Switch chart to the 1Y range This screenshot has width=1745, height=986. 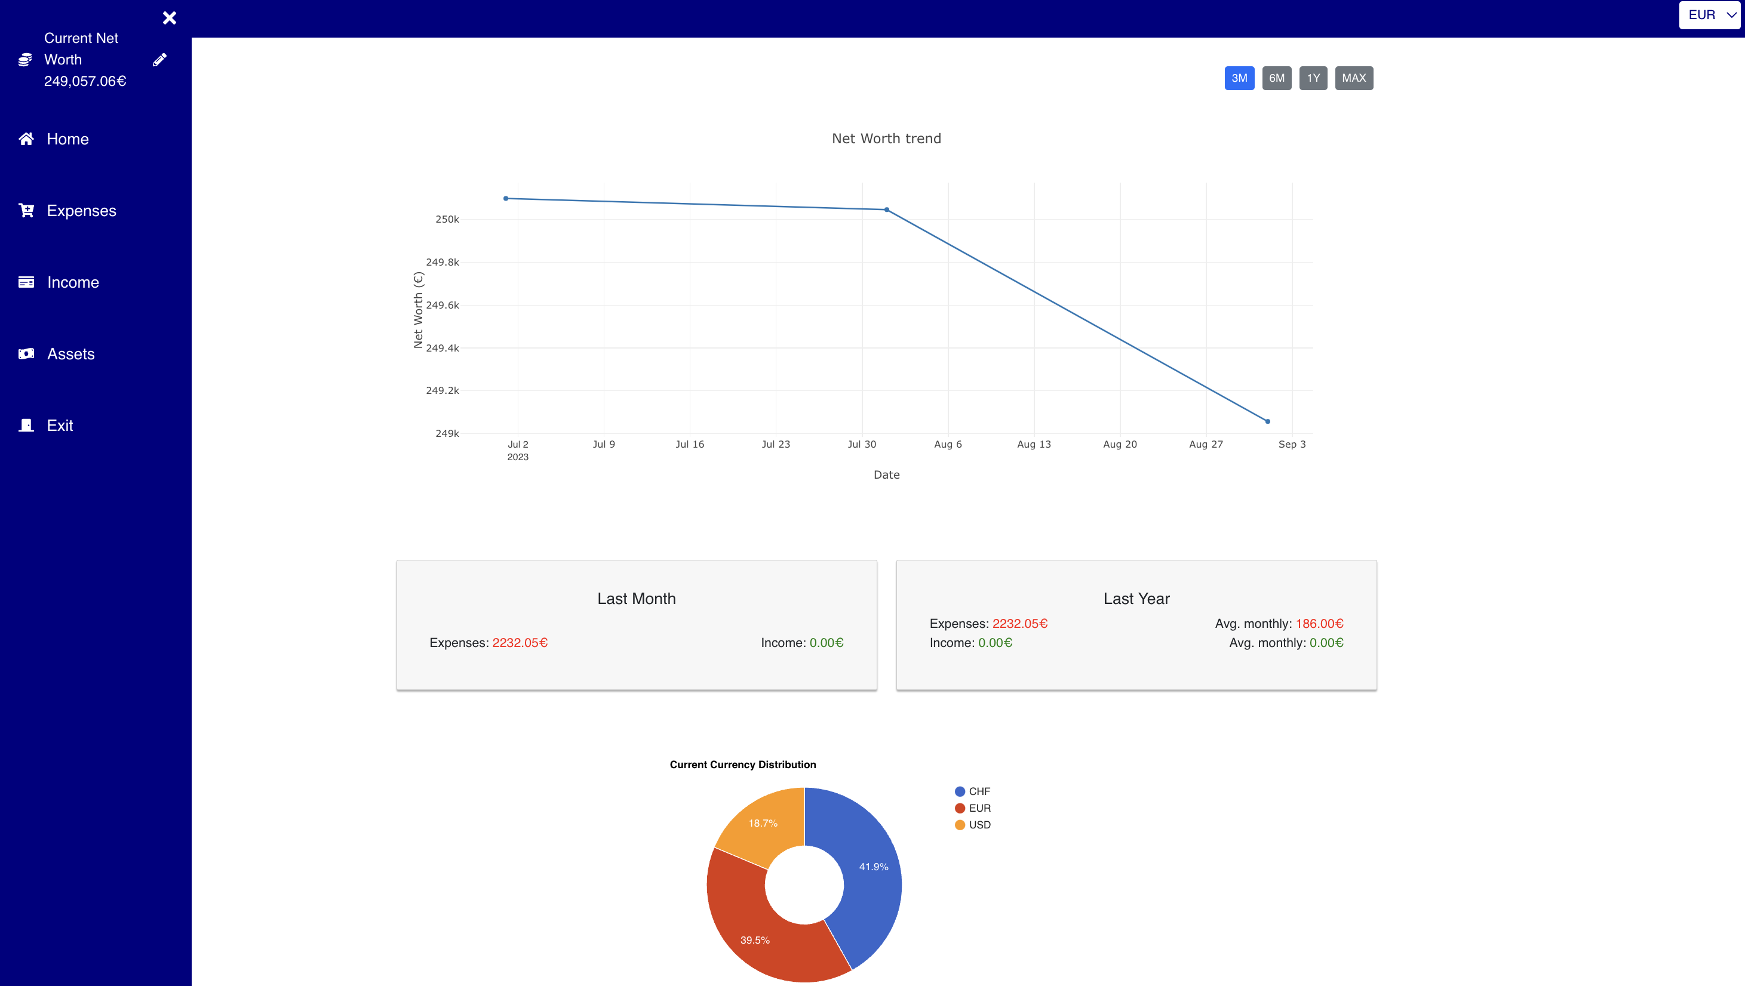coord(1313,78)
